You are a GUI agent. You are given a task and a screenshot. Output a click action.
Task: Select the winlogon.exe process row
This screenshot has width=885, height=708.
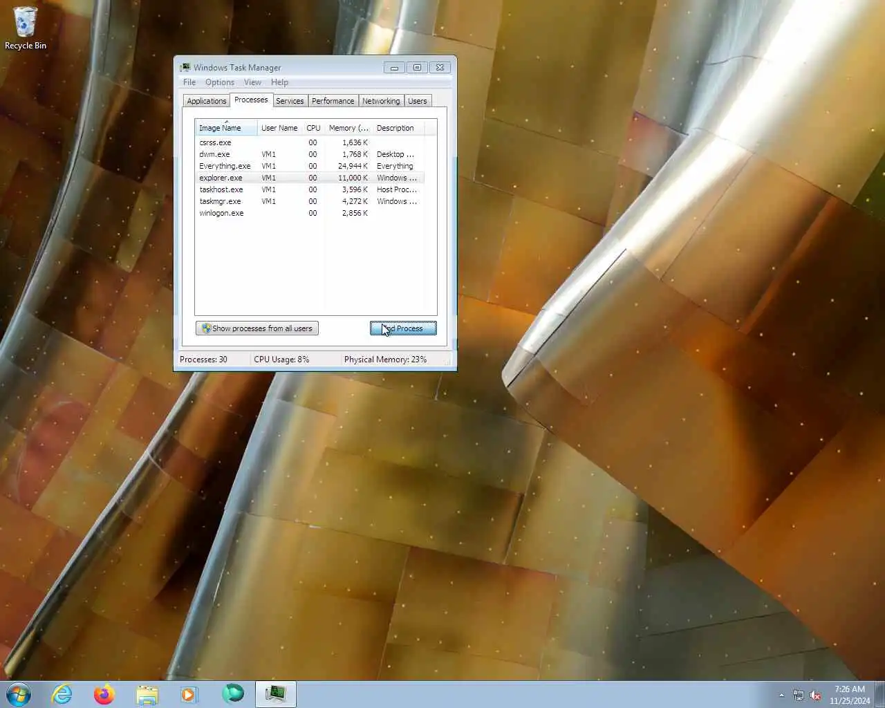310,213
